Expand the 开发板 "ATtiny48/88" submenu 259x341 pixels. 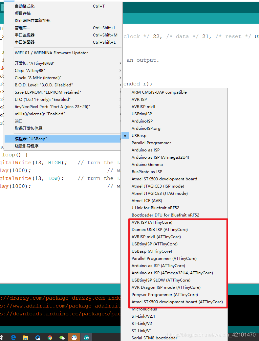[63, 63]
